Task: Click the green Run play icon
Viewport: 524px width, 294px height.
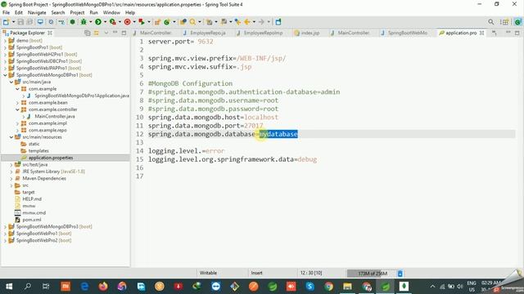Action: (98, 22)
